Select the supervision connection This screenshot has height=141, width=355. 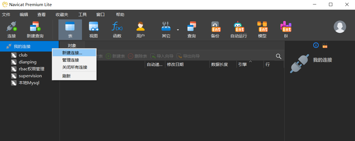click(x=30, y=76)
